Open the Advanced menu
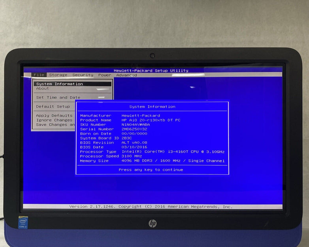309x247 pixels. (x=126, y=75)
